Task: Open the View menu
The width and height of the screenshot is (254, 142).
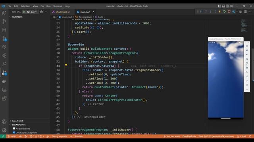Action: 35,6
